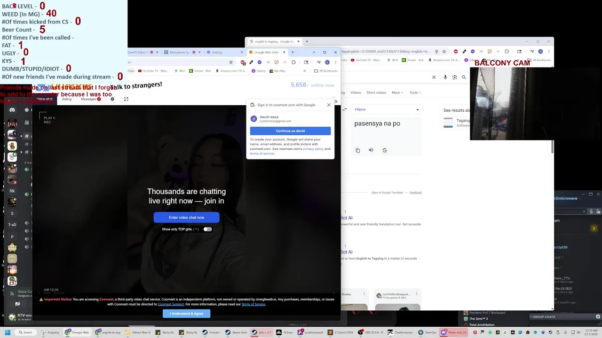Open the Extensions puzzle icon in Omegle window
Screen dimensions: 602x338
(x=293, y=62)
